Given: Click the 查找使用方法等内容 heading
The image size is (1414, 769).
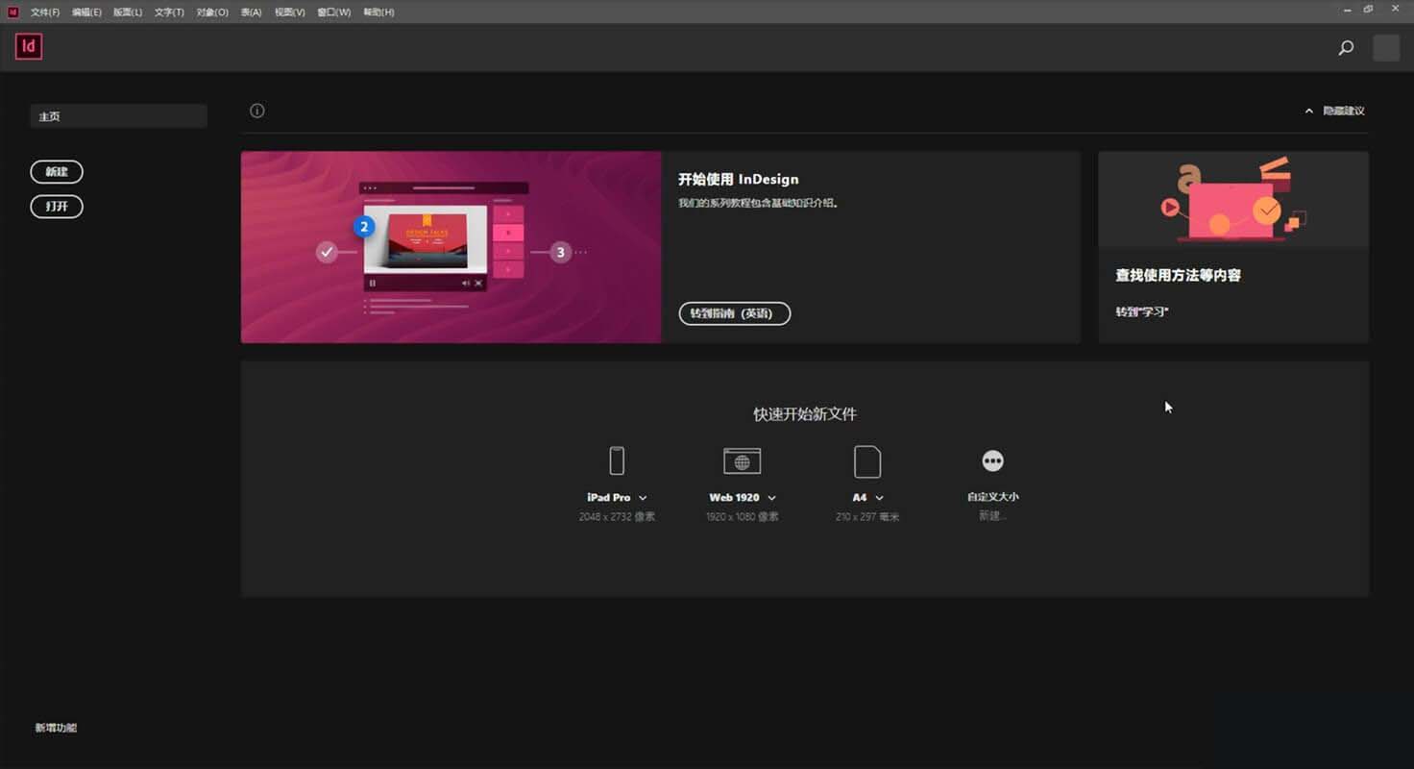Looking at the screenshot, I should 1178,275.
